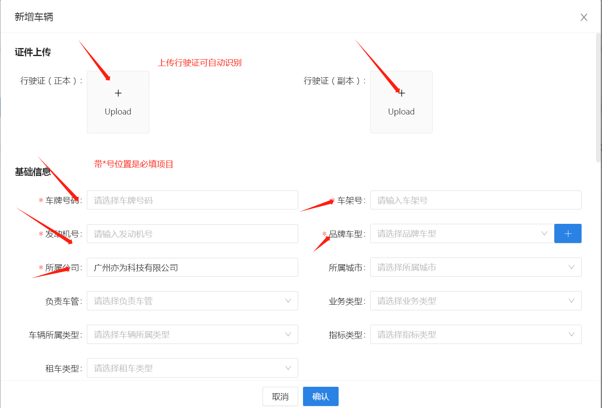This screenshot has height=408, width=602.
Task: Expand the 所属城市 dropdown
Action: (475, 267)
